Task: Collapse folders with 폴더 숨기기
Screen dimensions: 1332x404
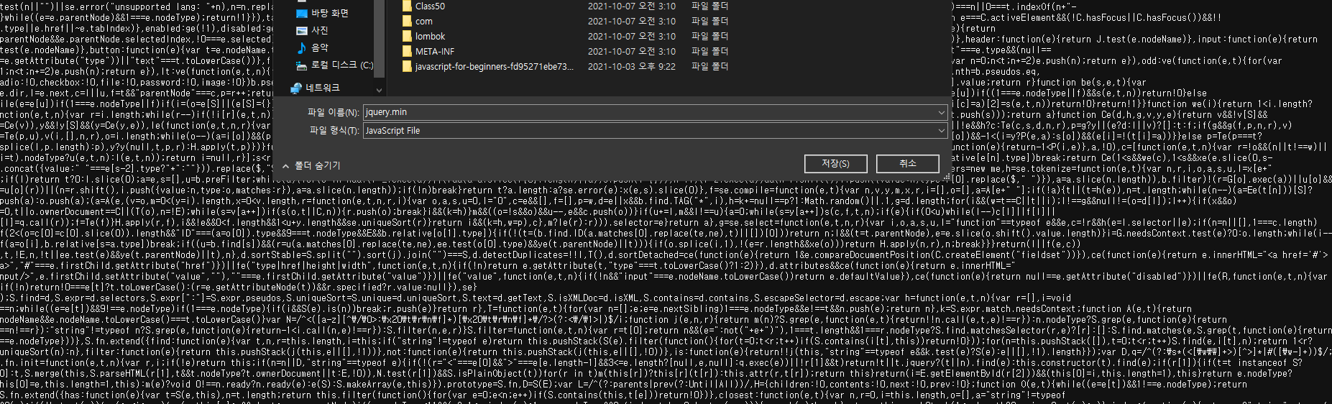Action: click(311, 165)
